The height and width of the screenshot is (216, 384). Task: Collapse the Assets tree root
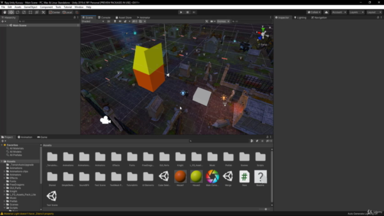tap(2, 161)
